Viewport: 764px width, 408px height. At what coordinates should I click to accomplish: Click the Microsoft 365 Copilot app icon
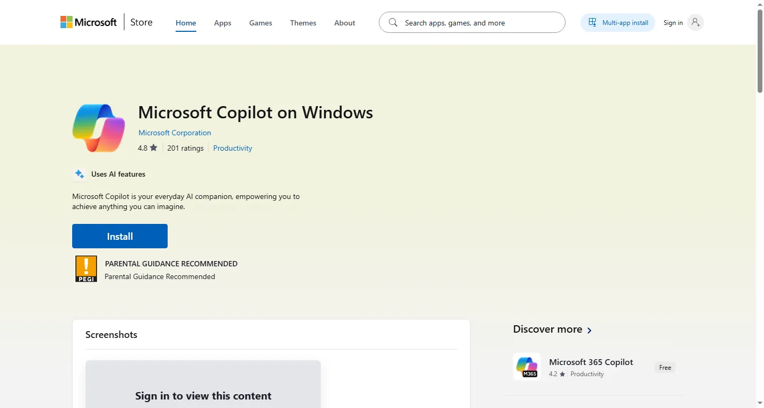(527, 367)
